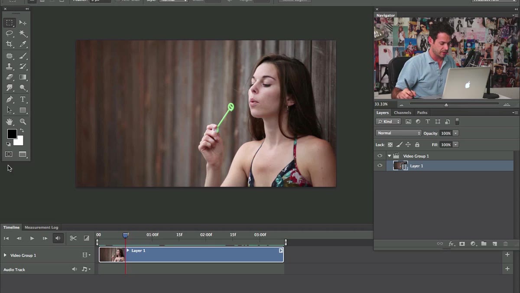Select the Smudge tool
The height and width of the screenshot is (293, 520).
[10, 88]
